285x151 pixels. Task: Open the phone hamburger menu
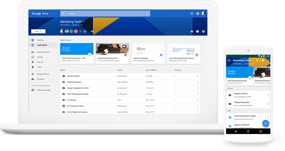click(x=229, y=60)
